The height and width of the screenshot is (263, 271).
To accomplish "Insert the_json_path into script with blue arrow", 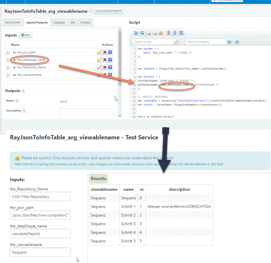I will click(110, 52).
